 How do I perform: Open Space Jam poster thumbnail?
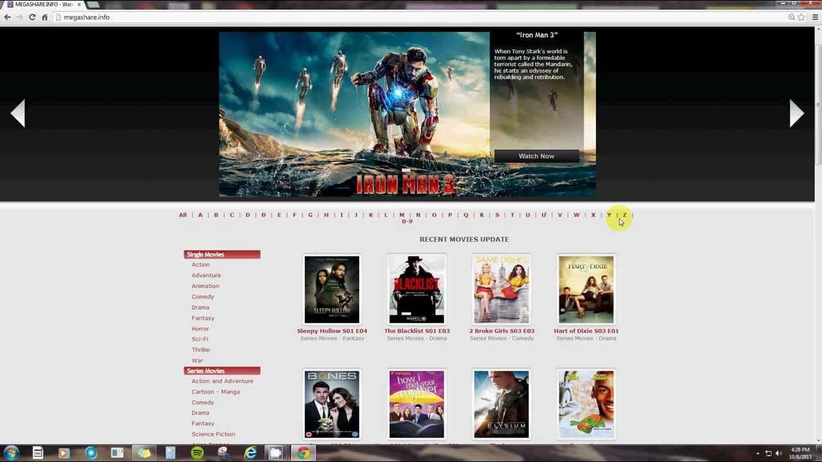pyautogui.click(x=586, y=404)
